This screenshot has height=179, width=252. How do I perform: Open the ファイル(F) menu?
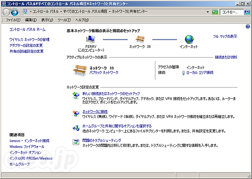pyautogui.click(x=14, y=20)
